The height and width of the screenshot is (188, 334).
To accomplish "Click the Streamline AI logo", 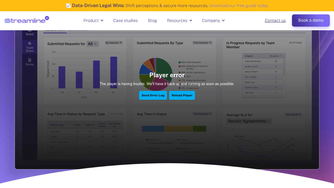I will click(x=27, y=20).
